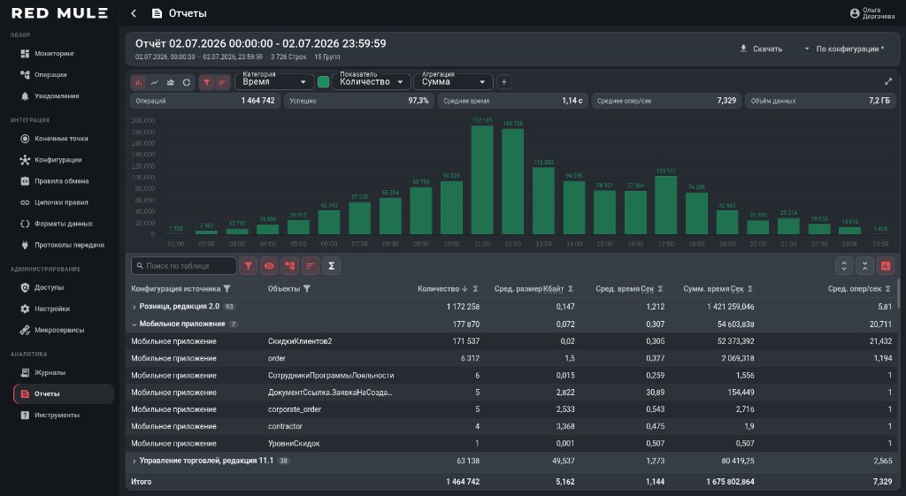Open the Агрегация Сумма dropdown
Viewport: 906px width, 496px height.
(453, 81)
